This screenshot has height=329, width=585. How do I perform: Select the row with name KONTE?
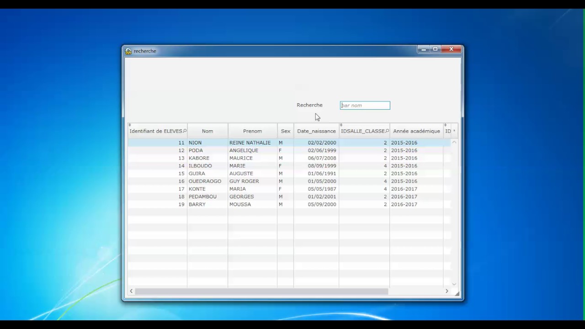(289, 189)
